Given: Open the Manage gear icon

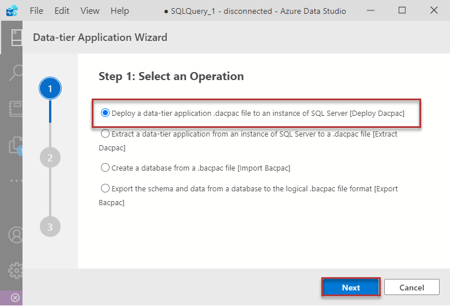Looking at the screenshot, I should point(14,270).
